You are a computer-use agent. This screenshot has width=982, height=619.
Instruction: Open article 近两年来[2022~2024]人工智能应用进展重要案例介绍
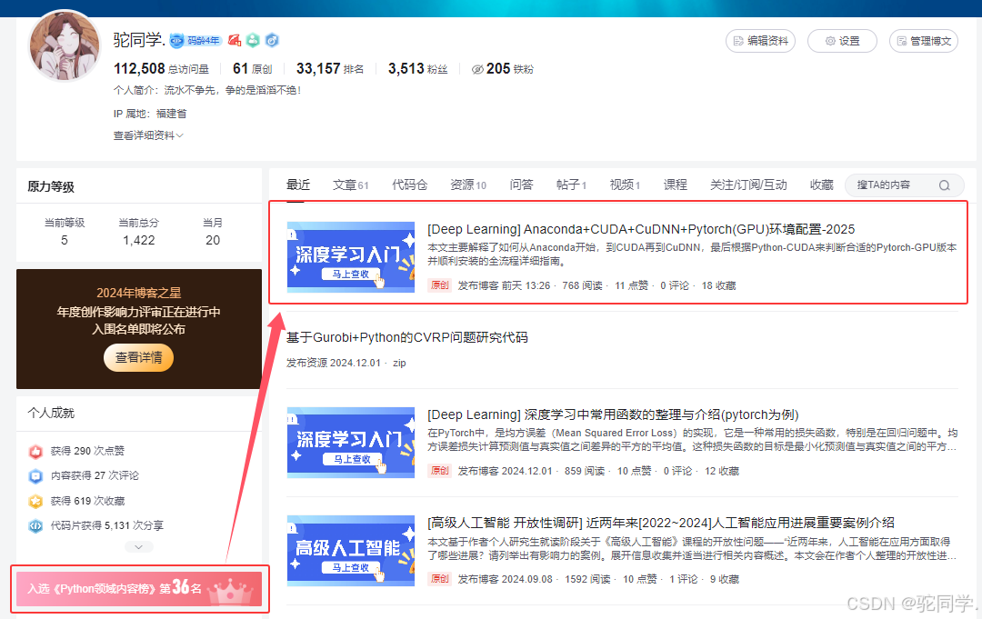[x=661, y=524]
